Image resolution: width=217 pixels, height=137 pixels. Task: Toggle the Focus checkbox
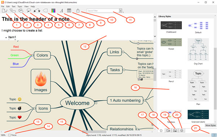[x=9, y=135]
